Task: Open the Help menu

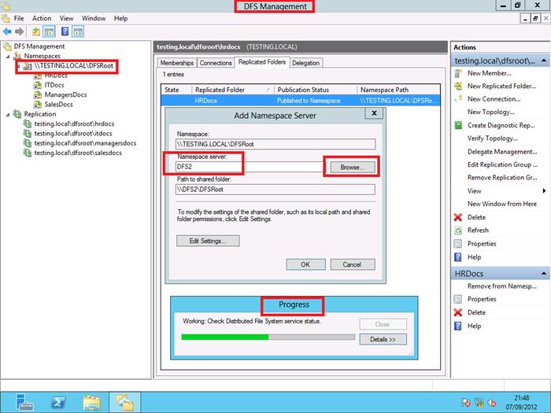Action: [121, 18]
